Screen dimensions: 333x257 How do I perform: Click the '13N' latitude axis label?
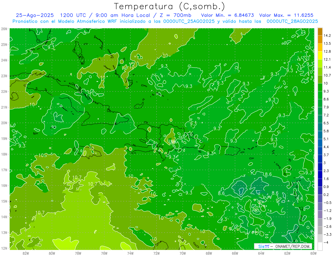[4, 233]
